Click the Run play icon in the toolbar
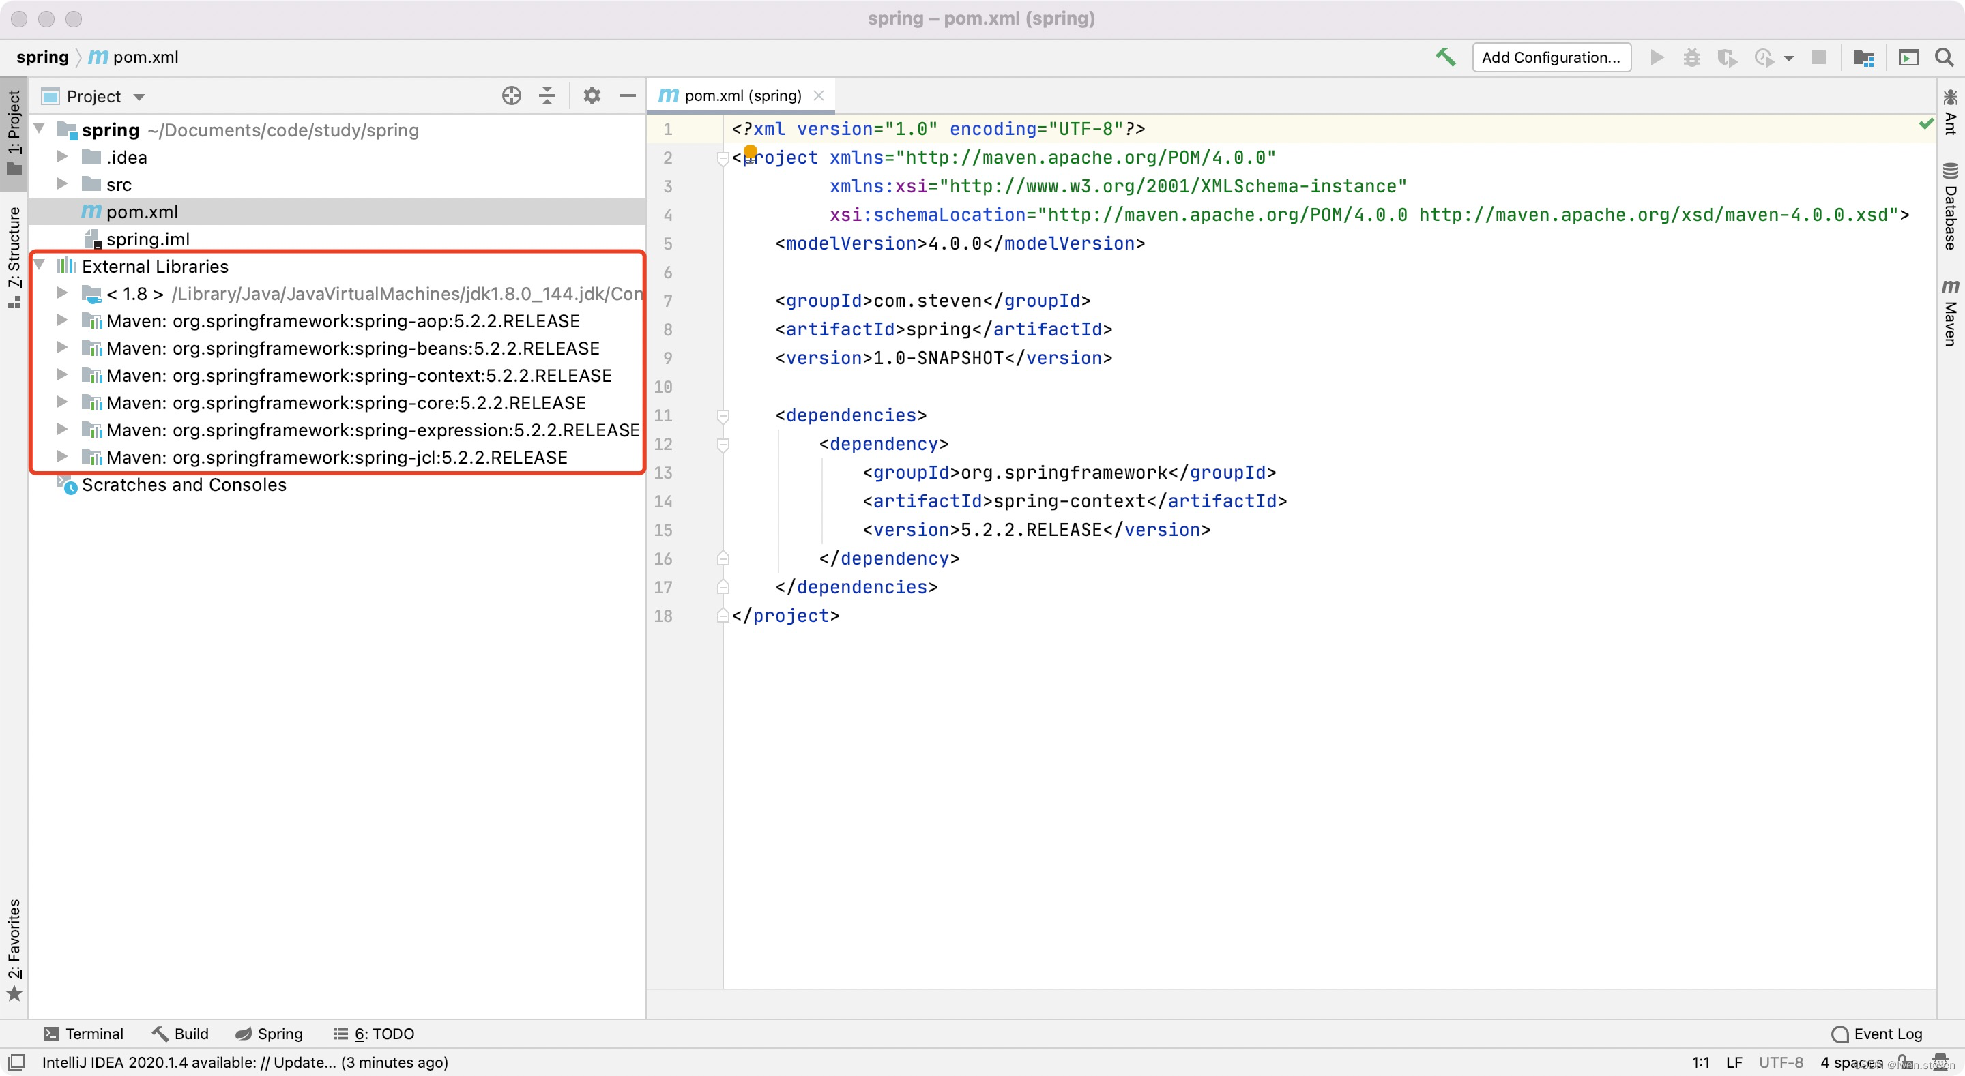 (1657, 57)
